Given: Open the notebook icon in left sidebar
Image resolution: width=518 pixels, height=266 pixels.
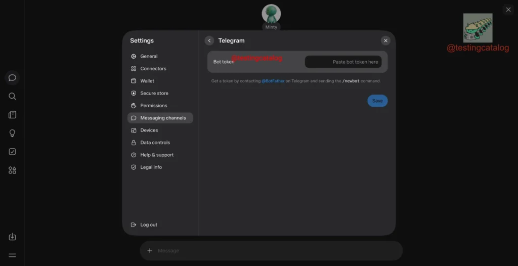Looking at the screenshot, I should pos(12,115).
